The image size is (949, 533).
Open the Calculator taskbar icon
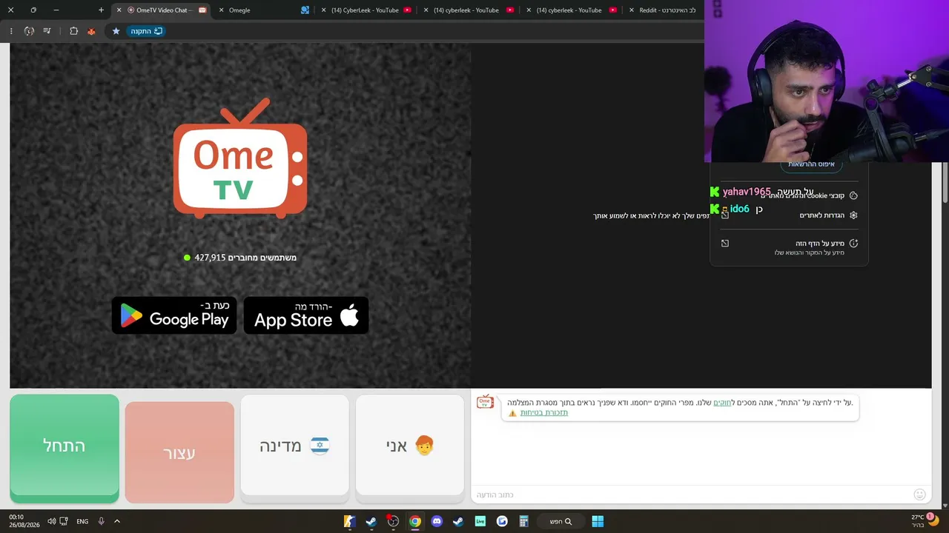pos(523,521)
